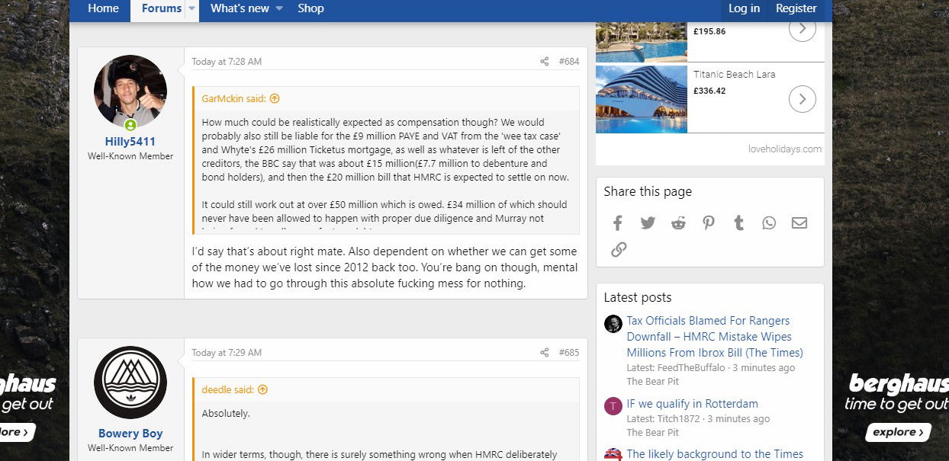The image size is (949, 461).
Task: Click loveholidays.com ad attribution
Action: pos(785,149)
